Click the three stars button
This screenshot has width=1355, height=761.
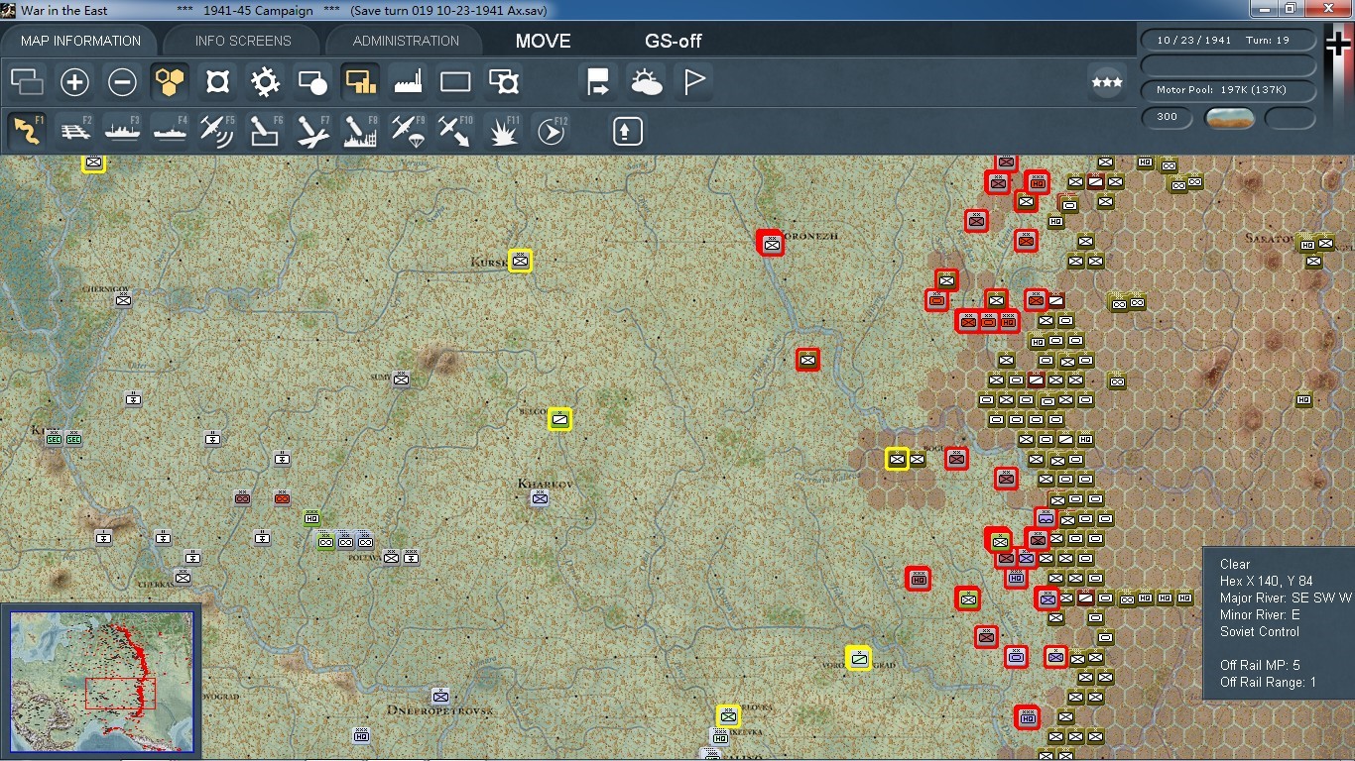pos(1106,82)
